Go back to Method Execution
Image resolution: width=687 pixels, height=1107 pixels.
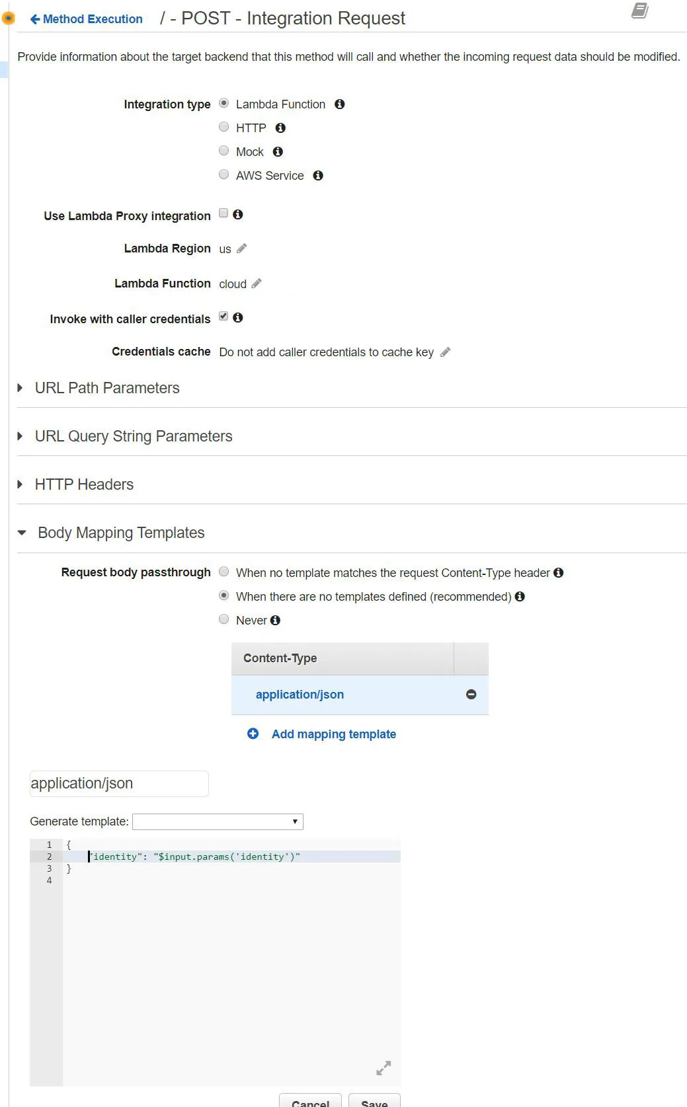point(87,19)
